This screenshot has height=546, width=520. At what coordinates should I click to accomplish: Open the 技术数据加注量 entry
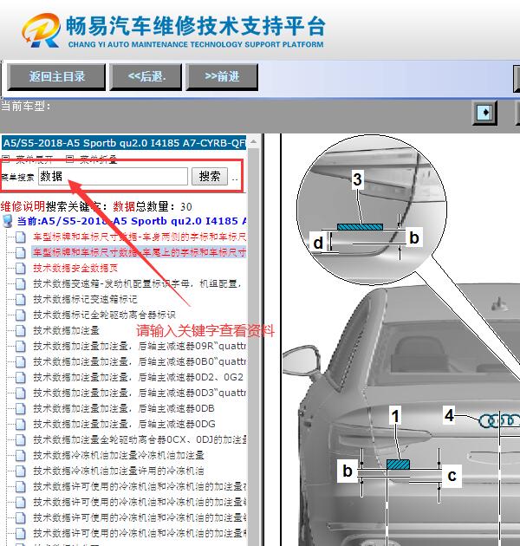point(66,330)
